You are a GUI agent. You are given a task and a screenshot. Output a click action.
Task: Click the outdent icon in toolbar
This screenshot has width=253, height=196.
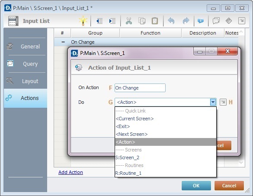pos(99,21)
